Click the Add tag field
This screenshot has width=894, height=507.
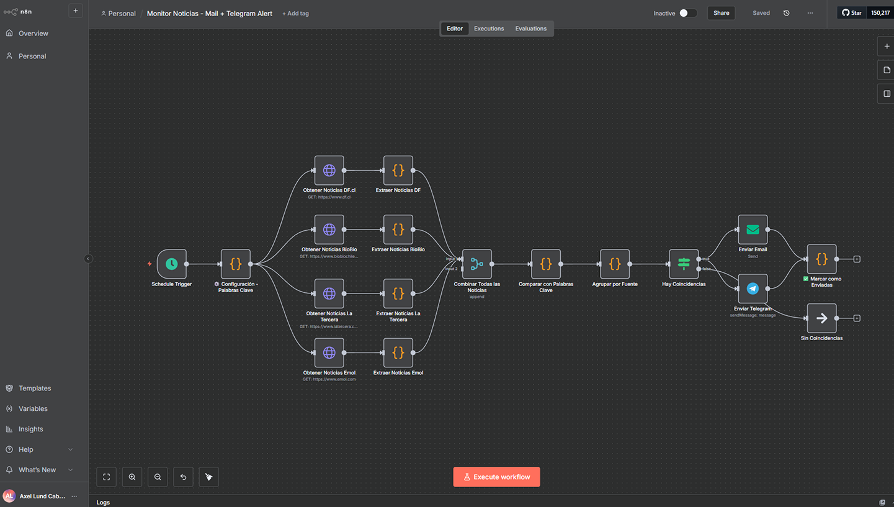(295, 14)
